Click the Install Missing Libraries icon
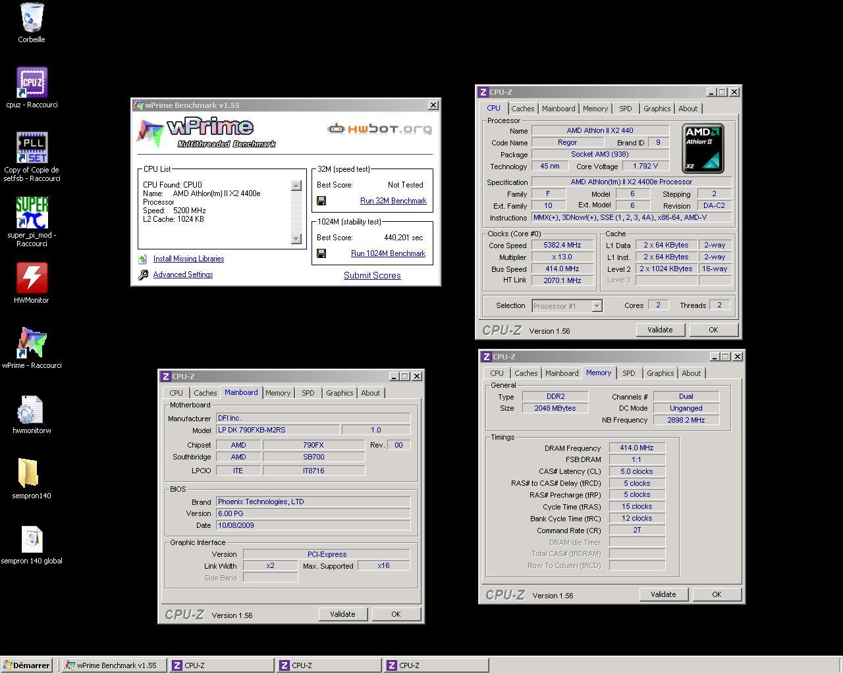Screen dimensions: 843x674 pos(142,259)
